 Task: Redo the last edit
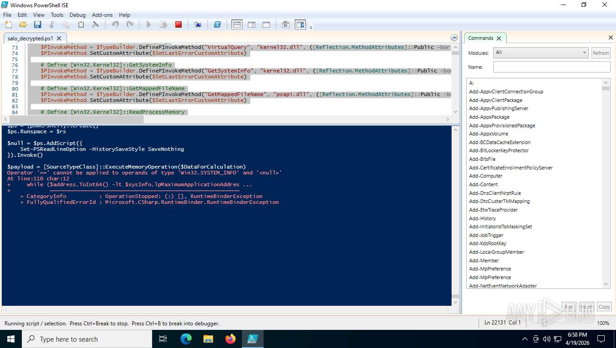click(130, 24)
